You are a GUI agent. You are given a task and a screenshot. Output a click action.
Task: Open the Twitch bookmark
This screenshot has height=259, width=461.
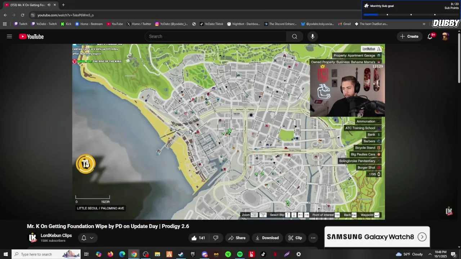(x=21, y=24)
